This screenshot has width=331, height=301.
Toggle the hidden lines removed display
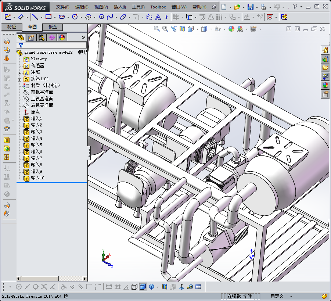pyautogui.click(x=134, y=287)
